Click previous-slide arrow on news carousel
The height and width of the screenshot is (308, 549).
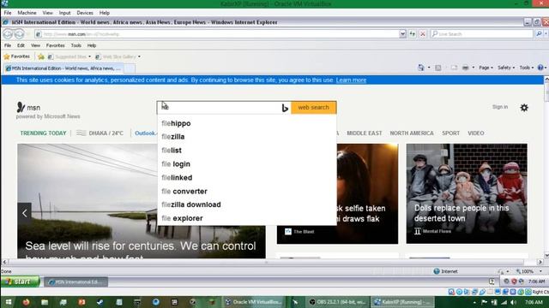click(x=25, y=213)
